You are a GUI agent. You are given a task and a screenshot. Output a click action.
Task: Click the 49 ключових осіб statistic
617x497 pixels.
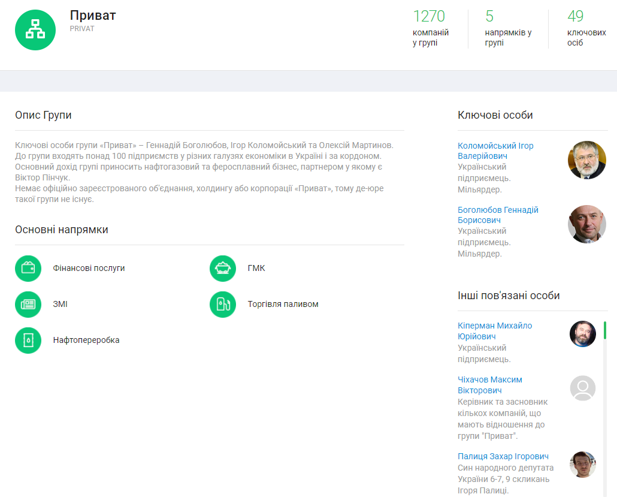586,28
